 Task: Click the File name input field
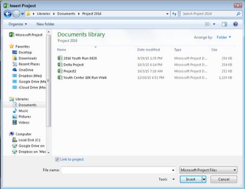coord(118,170)
